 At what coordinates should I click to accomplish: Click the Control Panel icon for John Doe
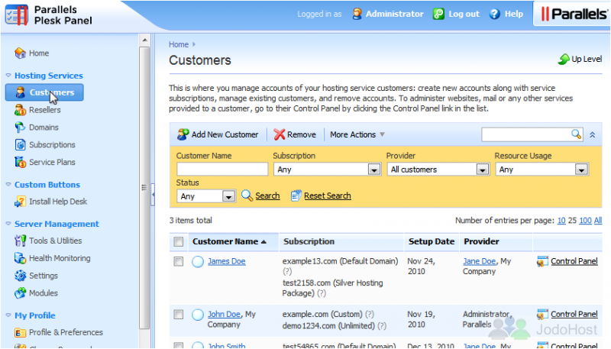(542, 315)
